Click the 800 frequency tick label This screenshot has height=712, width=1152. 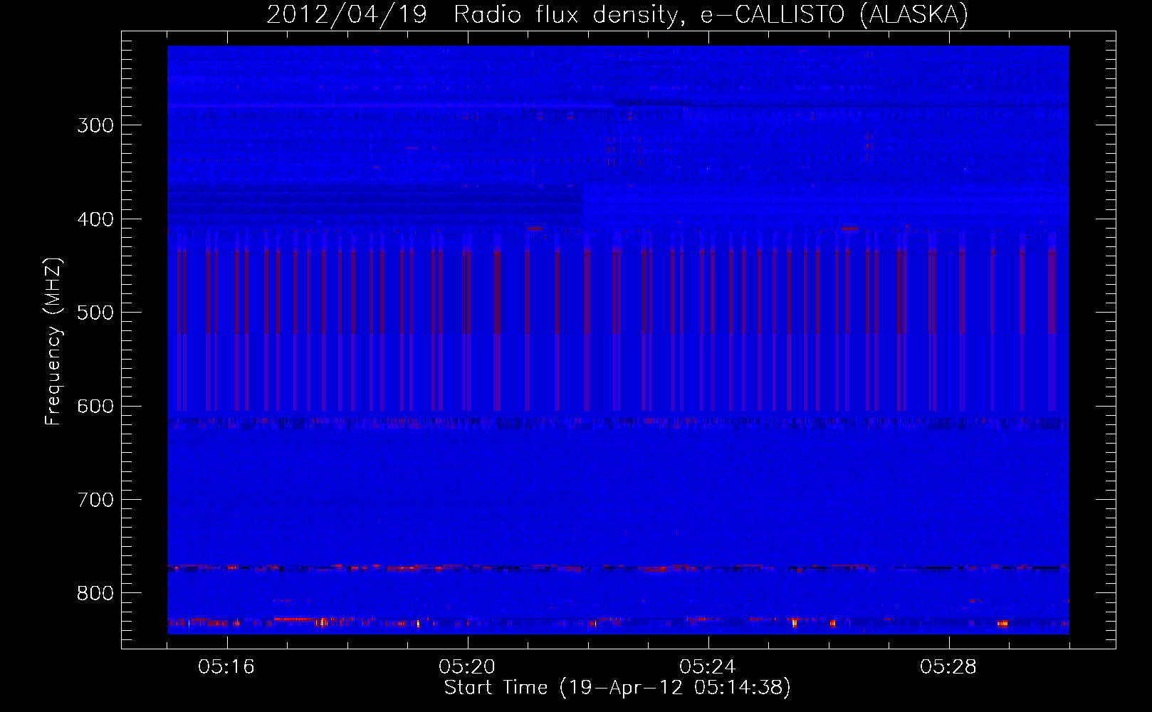tap(95, 593)
